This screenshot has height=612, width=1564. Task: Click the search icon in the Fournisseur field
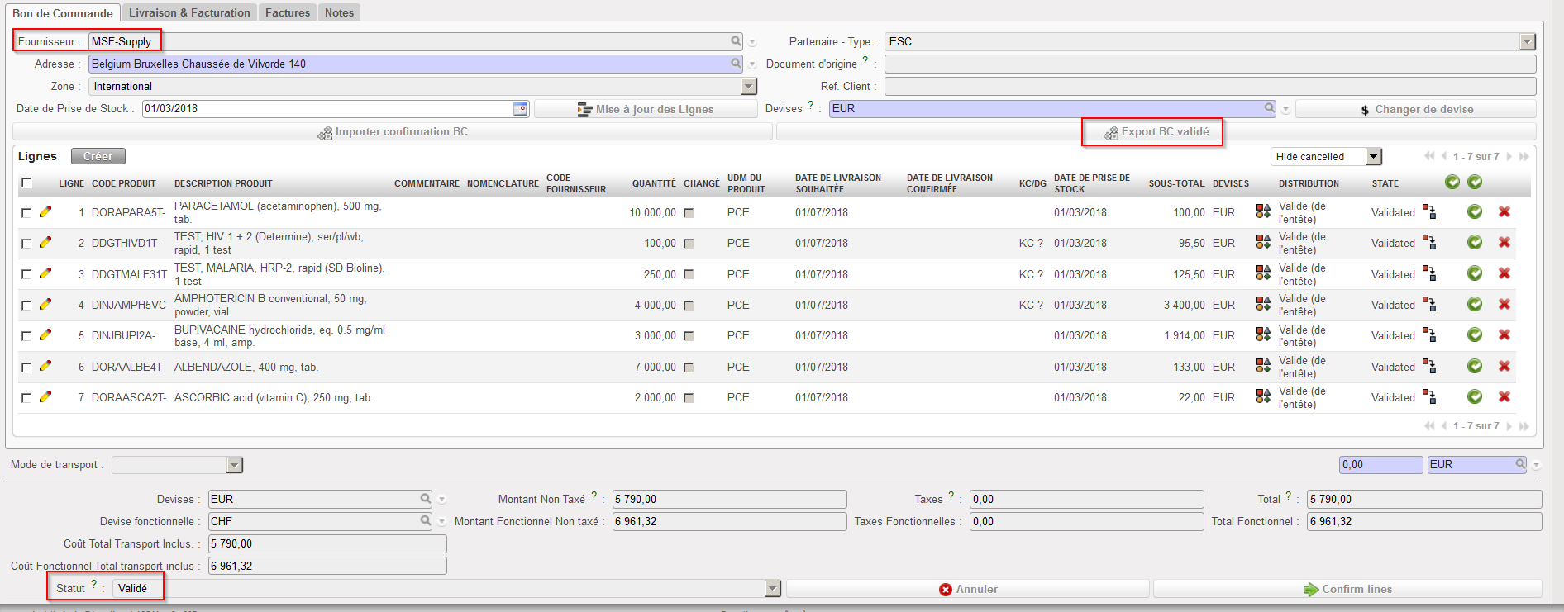tap(736, 41)
